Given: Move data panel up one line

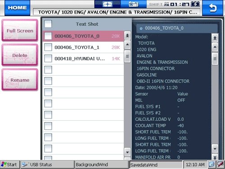Looking at the screenshot, I should (215, 47).
